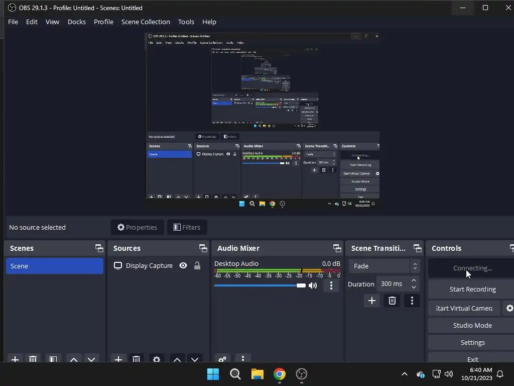The height and width of the screenshot is (386, 514).
Task: Show hidden system tray icons
Action: coord(405,374)
